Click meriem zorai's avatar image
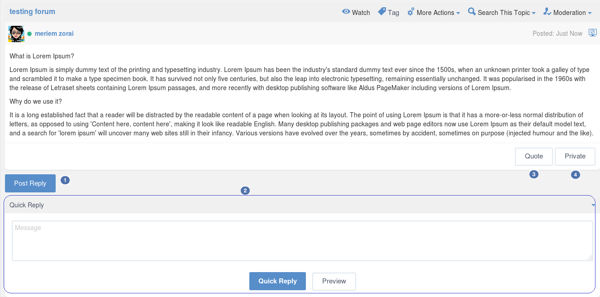The image size is (600, 297). (16, 34)
